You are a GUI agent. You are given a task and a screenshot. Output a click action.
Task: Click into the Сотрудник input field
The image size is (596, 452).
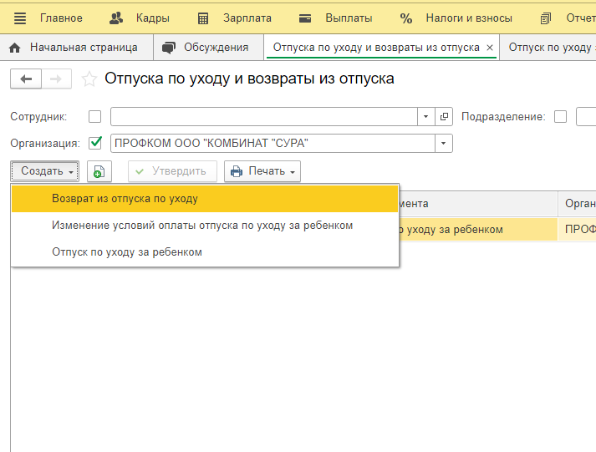tap(263, 117)
